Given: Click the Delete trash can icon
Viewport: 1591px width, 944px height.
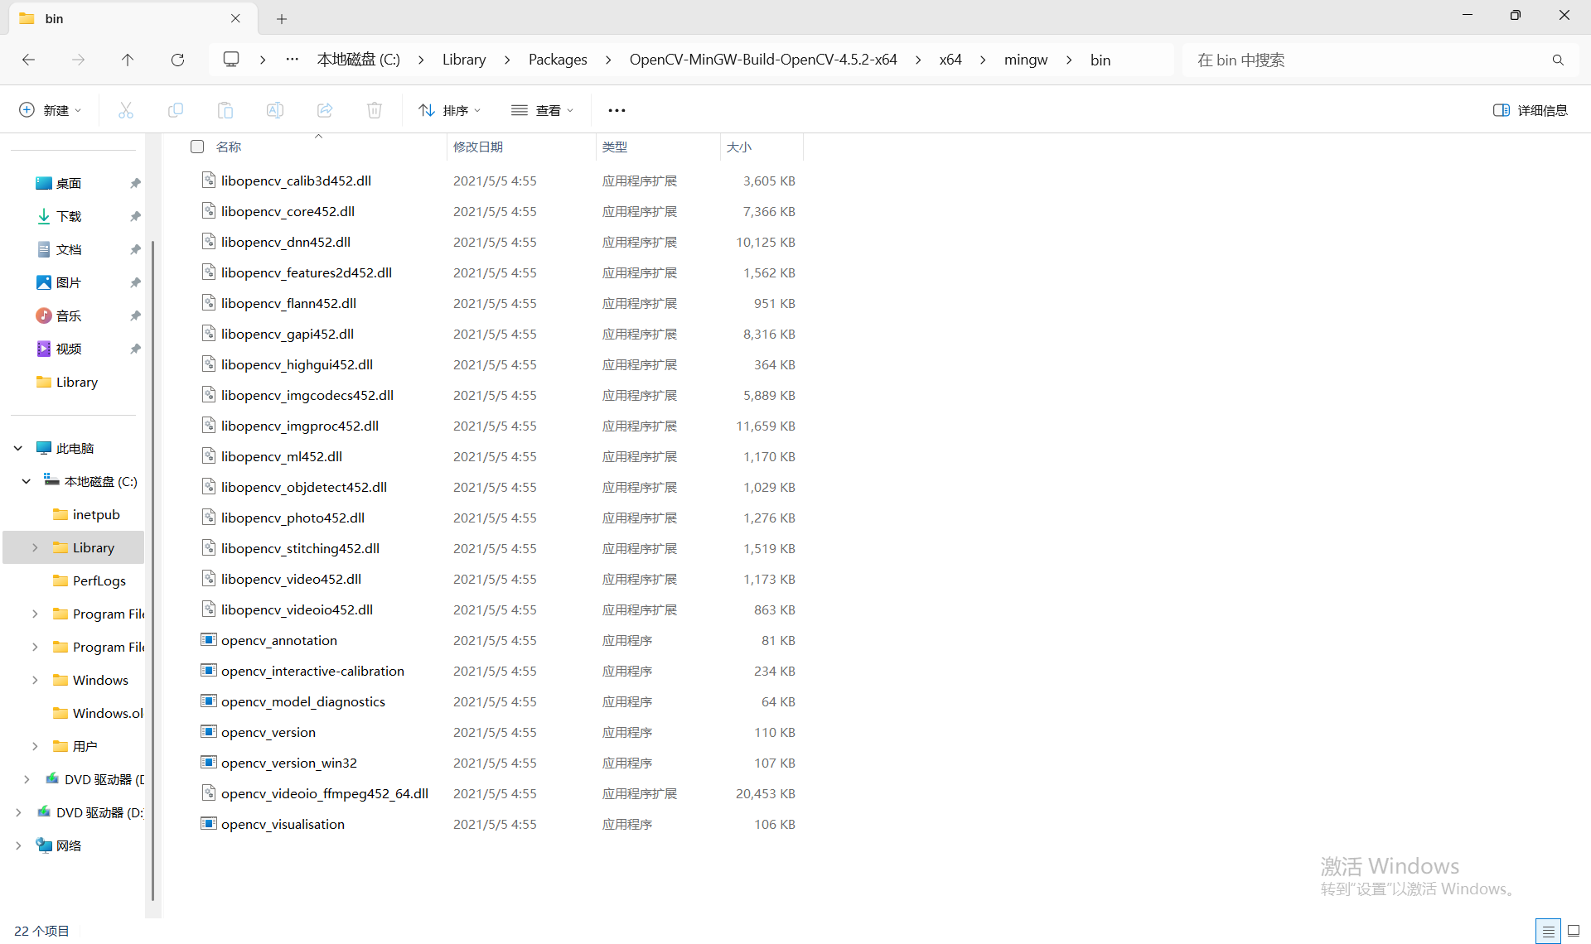Looking at the screenshot, I should 375,110.
